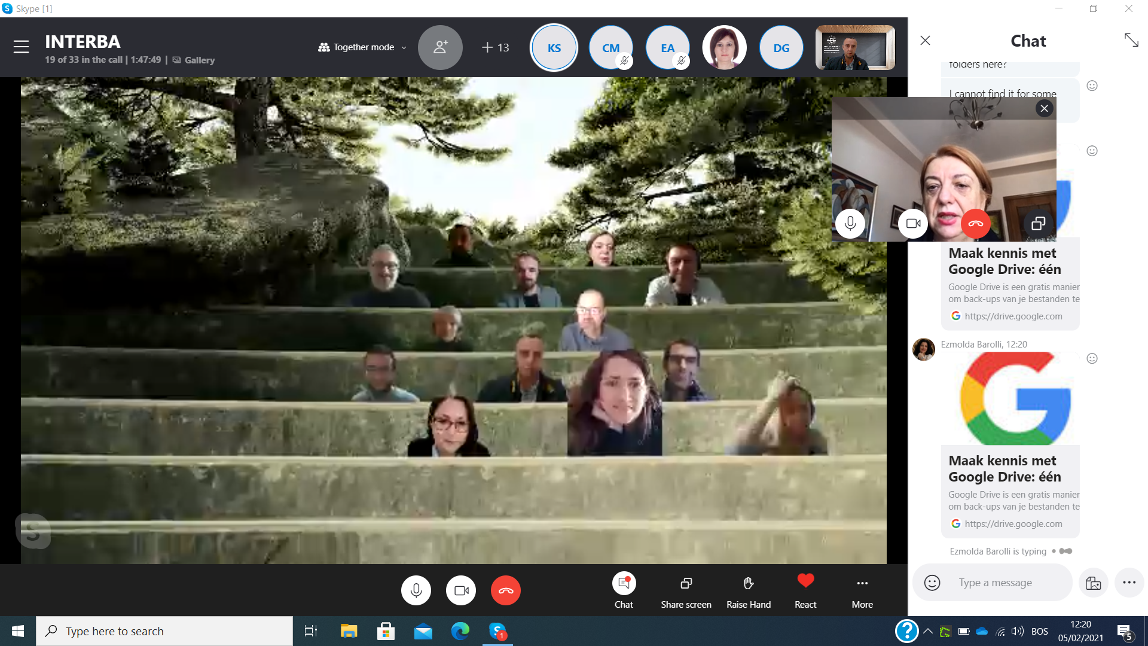Screen dimensions: 1148x646
Task: Open the More options menu
Action: (862, 583)
